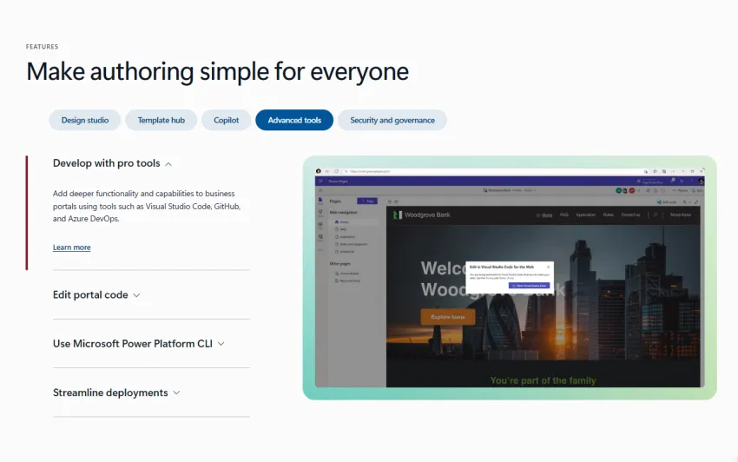This screenshot has width=738, height=462.
Task: Click Open Visual Studio Code button
Action: pos(529,285)
